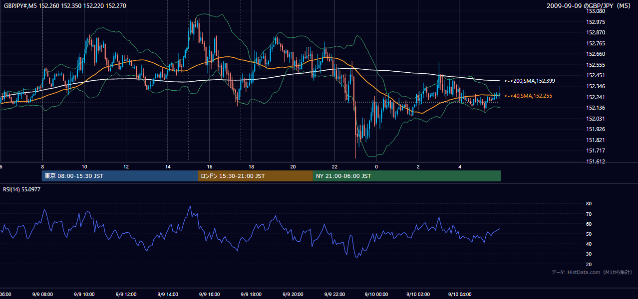Click RSI scale value 80

tap(589, 204)
